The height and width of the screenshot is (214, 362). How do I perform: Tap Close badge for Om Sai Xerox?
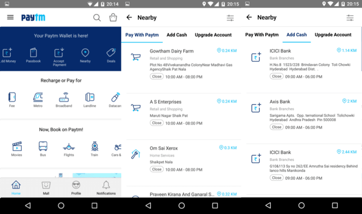(x=157, y=169)
